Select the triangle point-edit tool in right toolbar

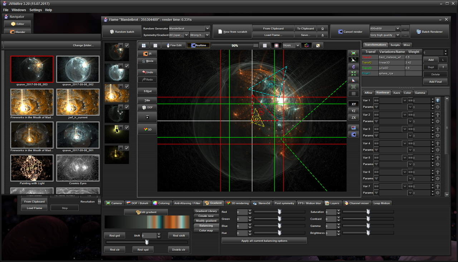[x=354, y=80]
